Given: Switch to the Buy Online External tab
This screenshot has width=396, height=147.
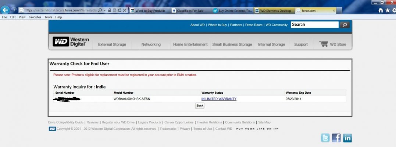Looking at the screenshot, I should tap(232, 11).
